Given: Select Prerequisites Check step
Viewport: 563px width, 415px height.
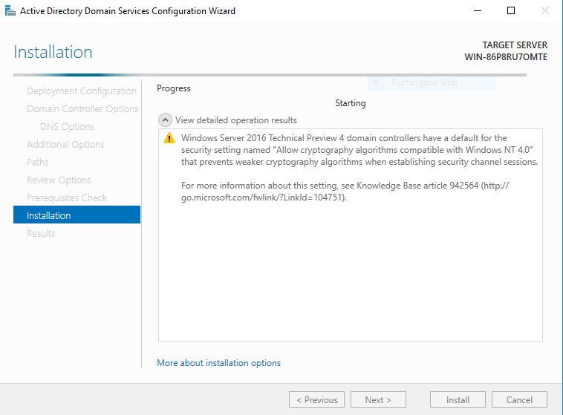Looking at the screenshot, I should 67,198.
